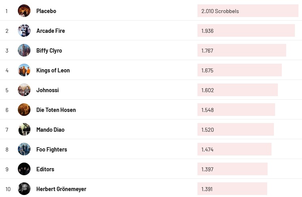
Task: Open the Herbert Grönemeyer avatar
Action: coord(24,189)
